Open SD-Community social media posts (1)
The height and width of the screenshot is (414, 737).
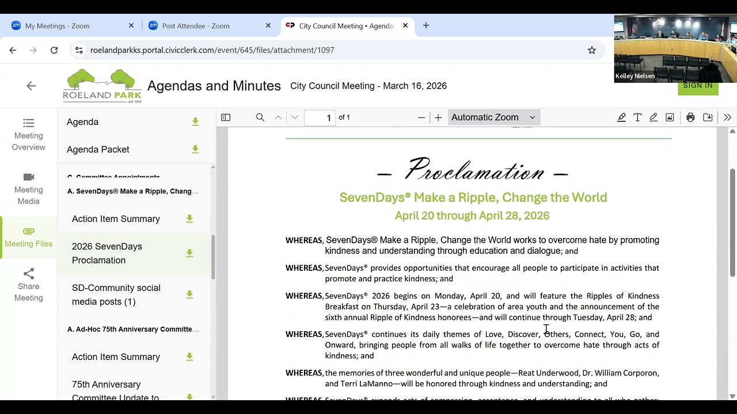[116, 294]
